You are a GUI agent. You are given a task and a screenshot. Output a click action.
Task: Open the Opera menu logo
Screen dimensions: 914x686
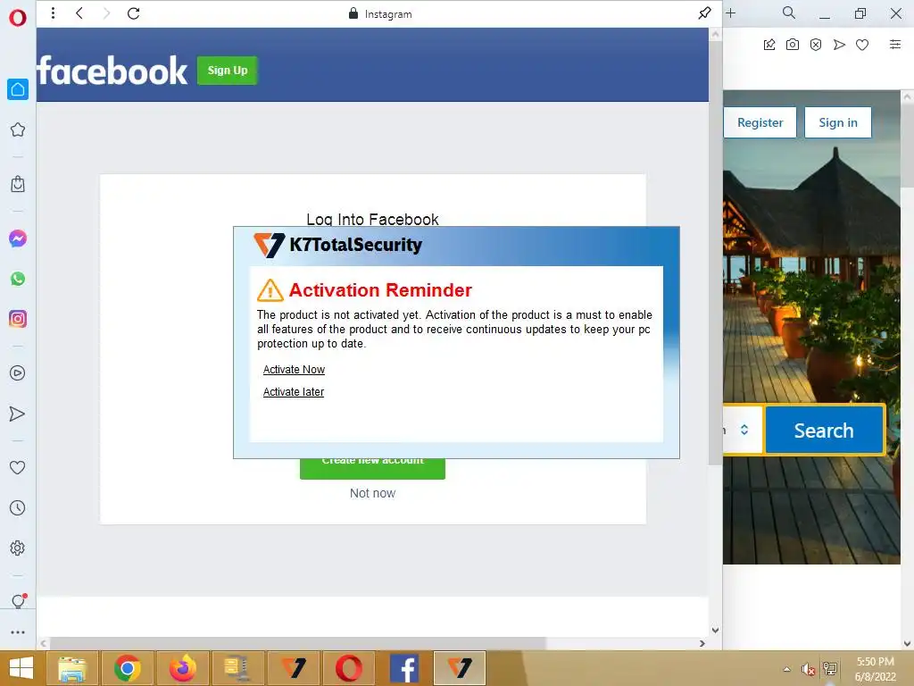pos(18,18)
